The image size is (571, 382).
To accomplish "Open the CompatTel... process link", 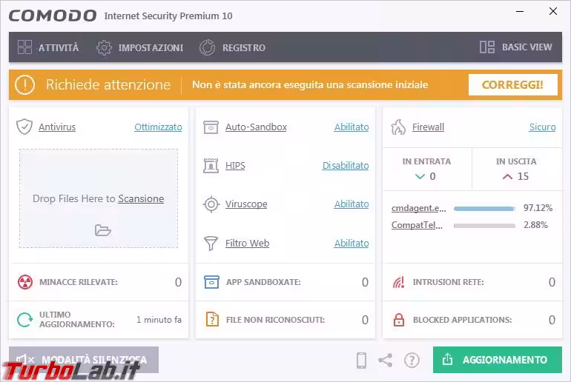I will (x=417, y=225).
